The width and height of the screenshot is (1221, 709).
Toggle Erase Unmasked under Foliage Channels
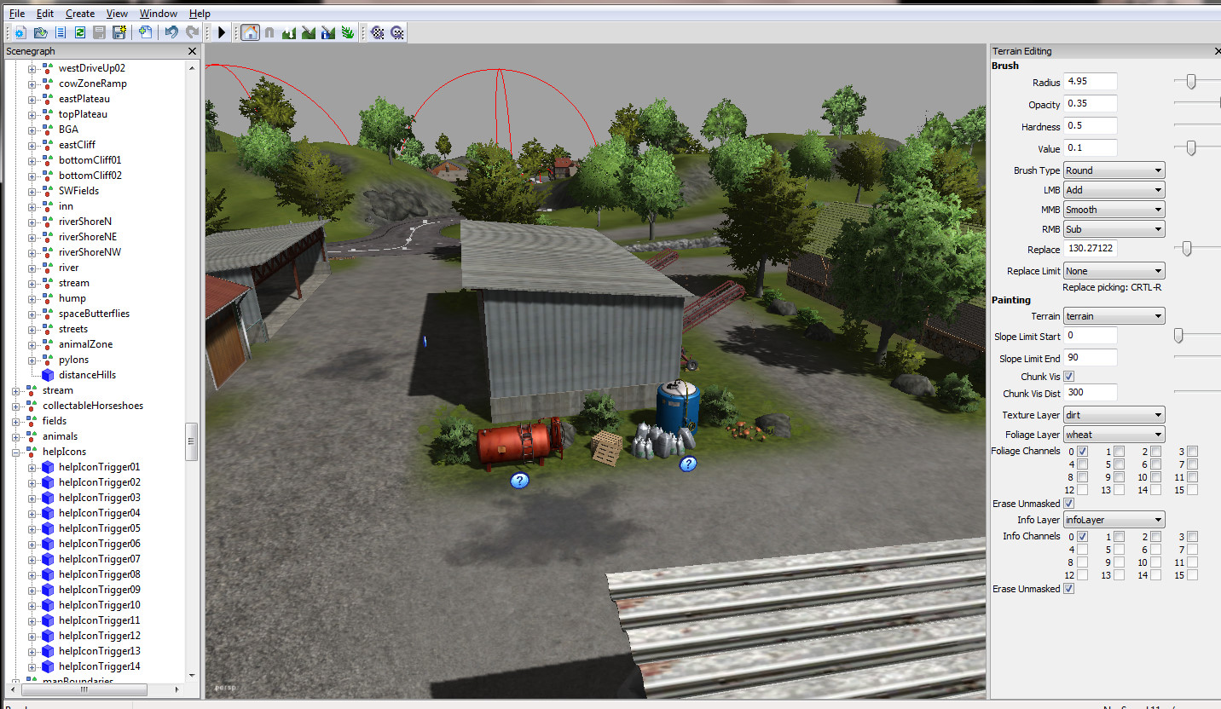pyautogui.click(x=1069, y=504)
